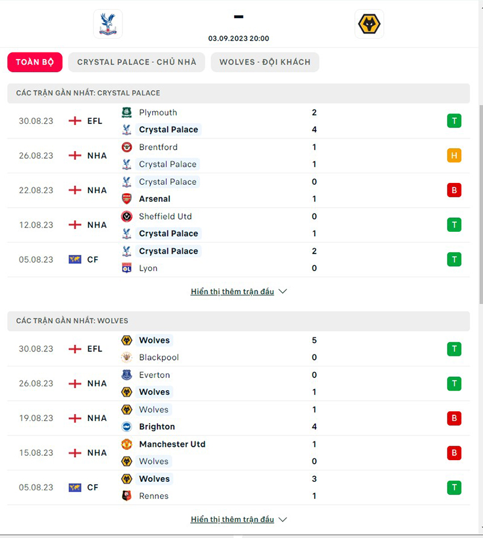Click the green T result badge for Plymouth match
The image size is (483, 538).
tap(454, 121)
